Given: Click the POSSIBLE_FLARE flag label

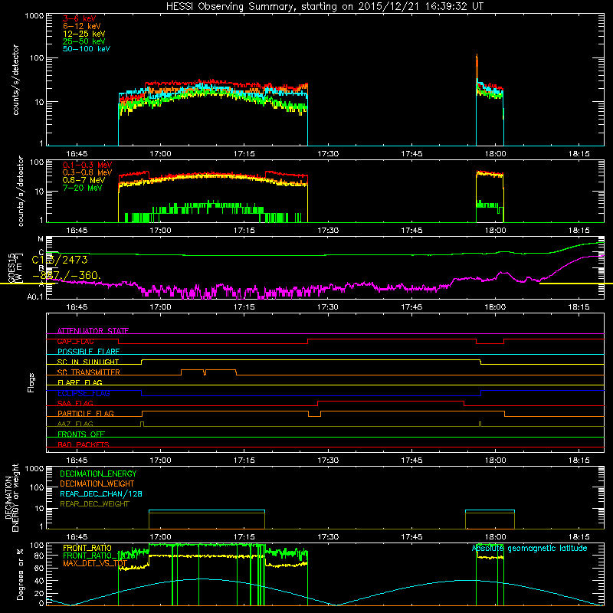Looking at the screenshot, I should [x=88, y=352].
